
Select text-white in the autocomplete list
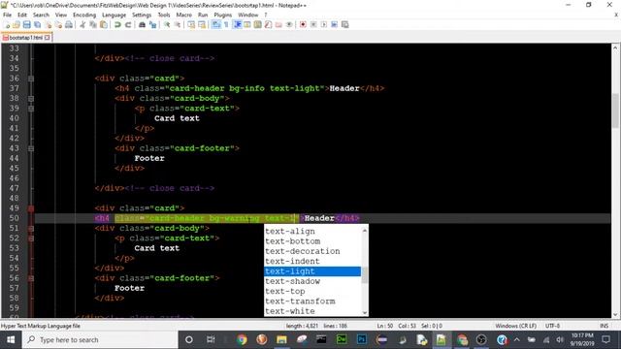(x=312, y=311)
